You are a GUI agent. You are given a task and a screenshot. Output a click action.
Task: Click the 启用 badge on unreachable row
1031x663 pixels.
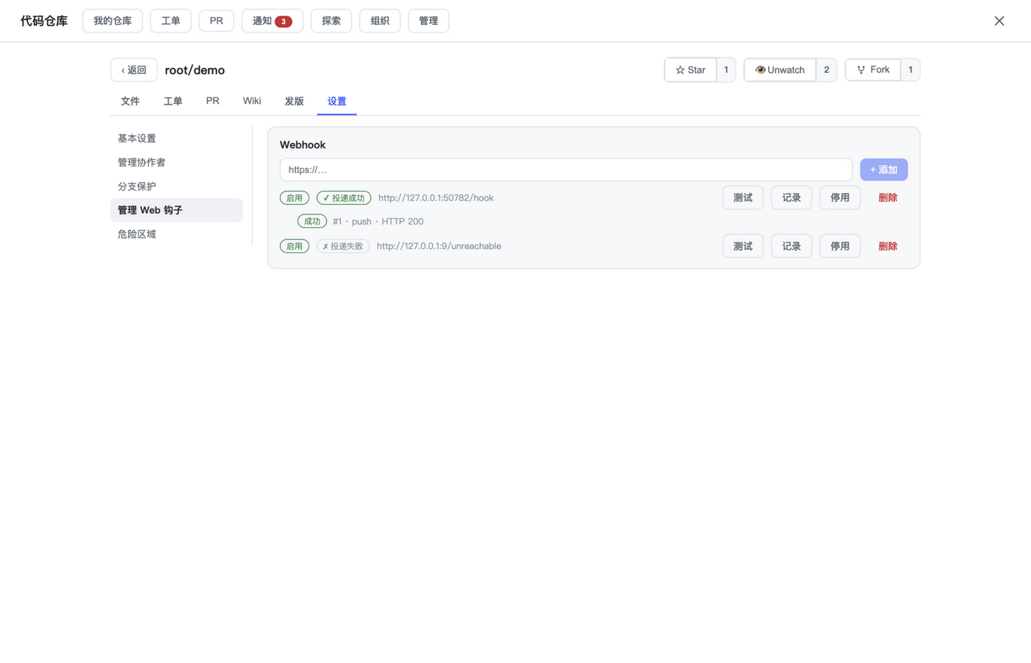pyautogui.click(x=295, y=246)
